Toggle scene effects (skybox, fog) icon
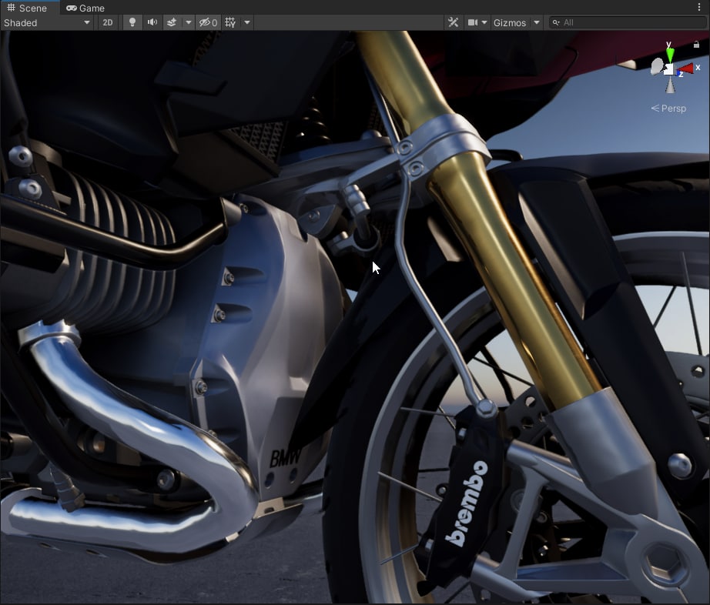710x605 pixels. pyautogui.click(x=172, y=22)
